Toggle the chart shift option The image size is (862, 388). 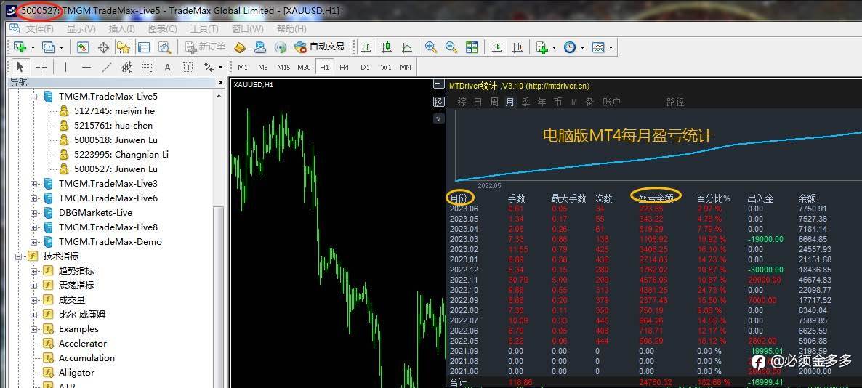coord(517,47)
